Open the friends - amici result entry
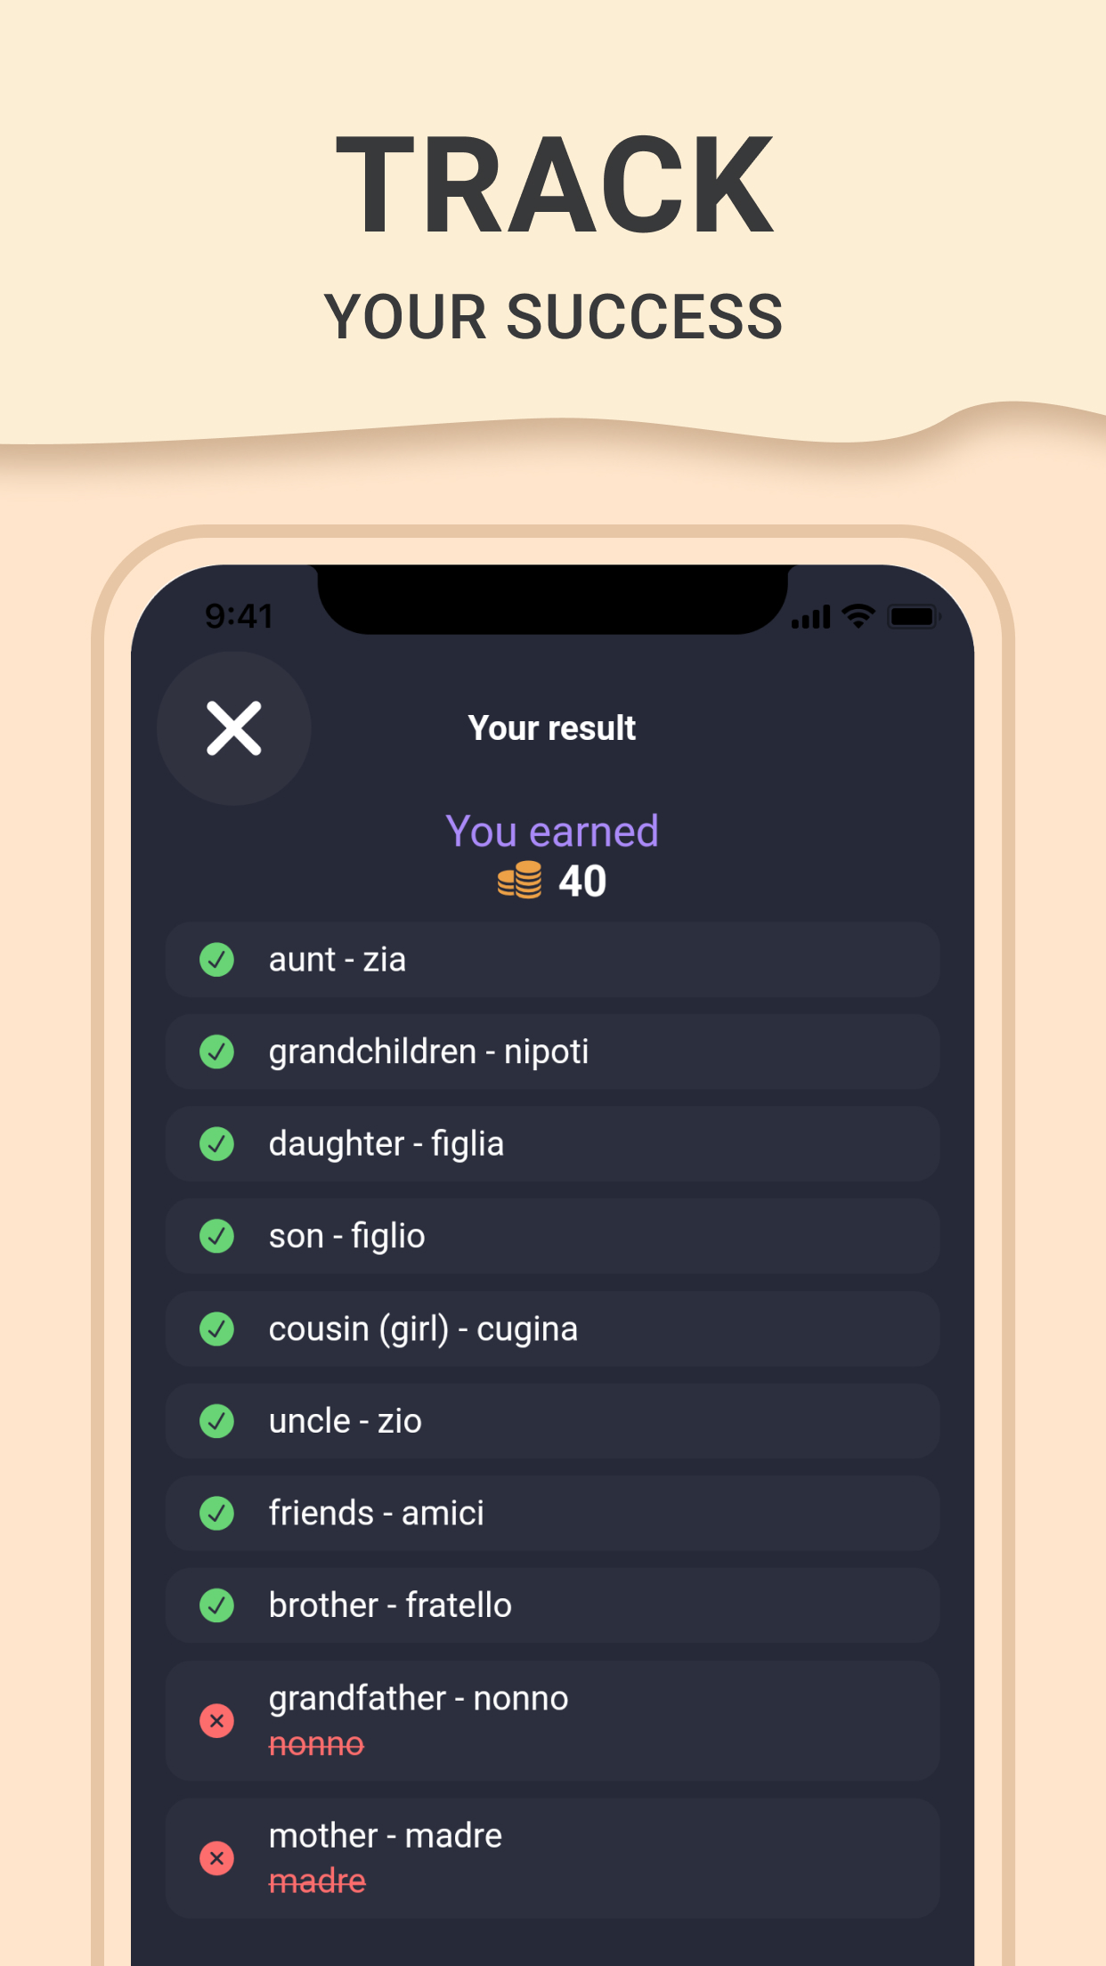 pyautogui.click(x=552, y=1514)
